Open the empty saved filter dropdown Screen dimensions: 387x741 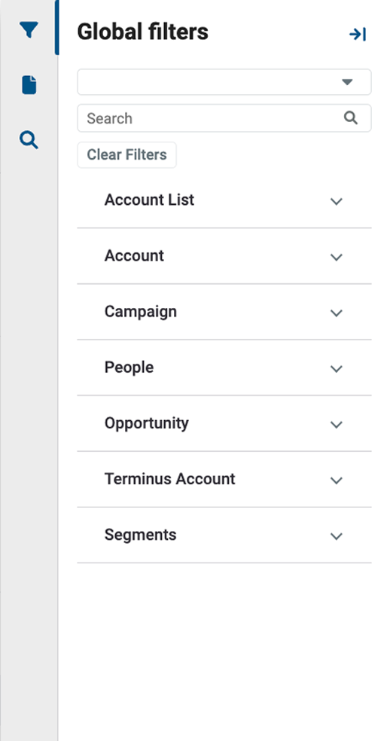click(224, 82)
